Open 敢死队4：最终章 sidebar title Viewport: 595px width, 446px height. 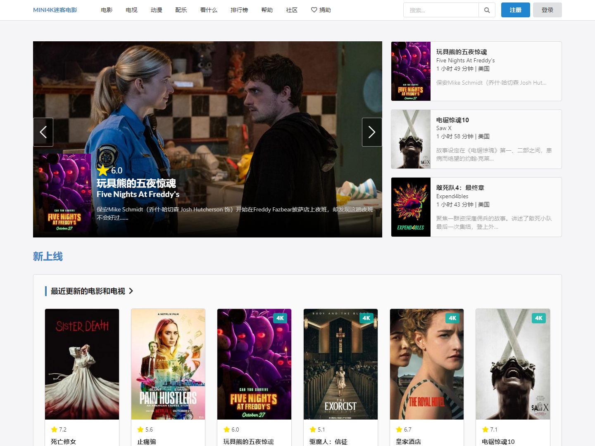click(460, 188)
